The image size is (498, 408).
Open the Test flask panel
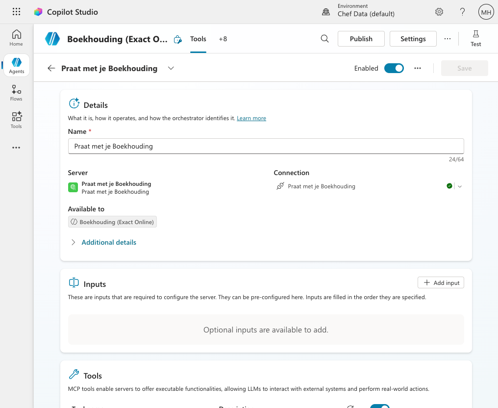click(x=476, y=38)
